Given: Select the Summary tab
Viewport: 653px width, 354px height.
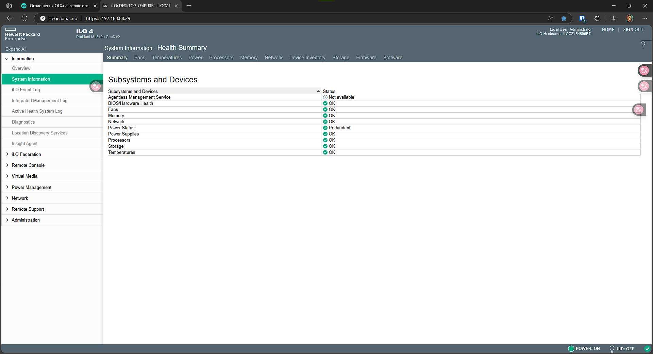Looking at the screenshot, I should click(x=117, y=58).
